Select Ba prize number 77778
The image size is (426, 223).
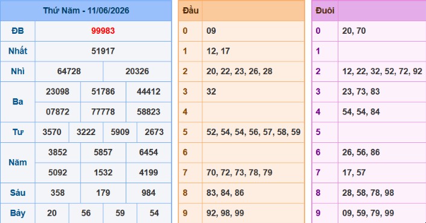103,111
